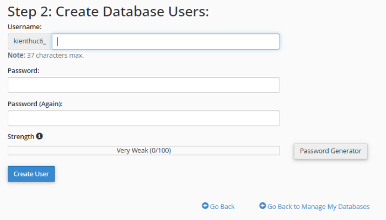The height and width of the screenshot is (220, 386).
Task: Focus the Password input field
Action: [144, 85]
